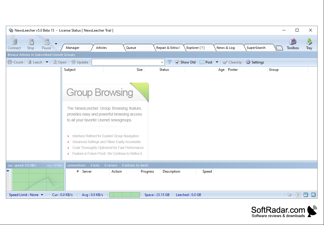Viewport: 324px width, 225px height.
Task: Select the SuperSearch tab
Action: pyautogui.click(x=256, y=48)
